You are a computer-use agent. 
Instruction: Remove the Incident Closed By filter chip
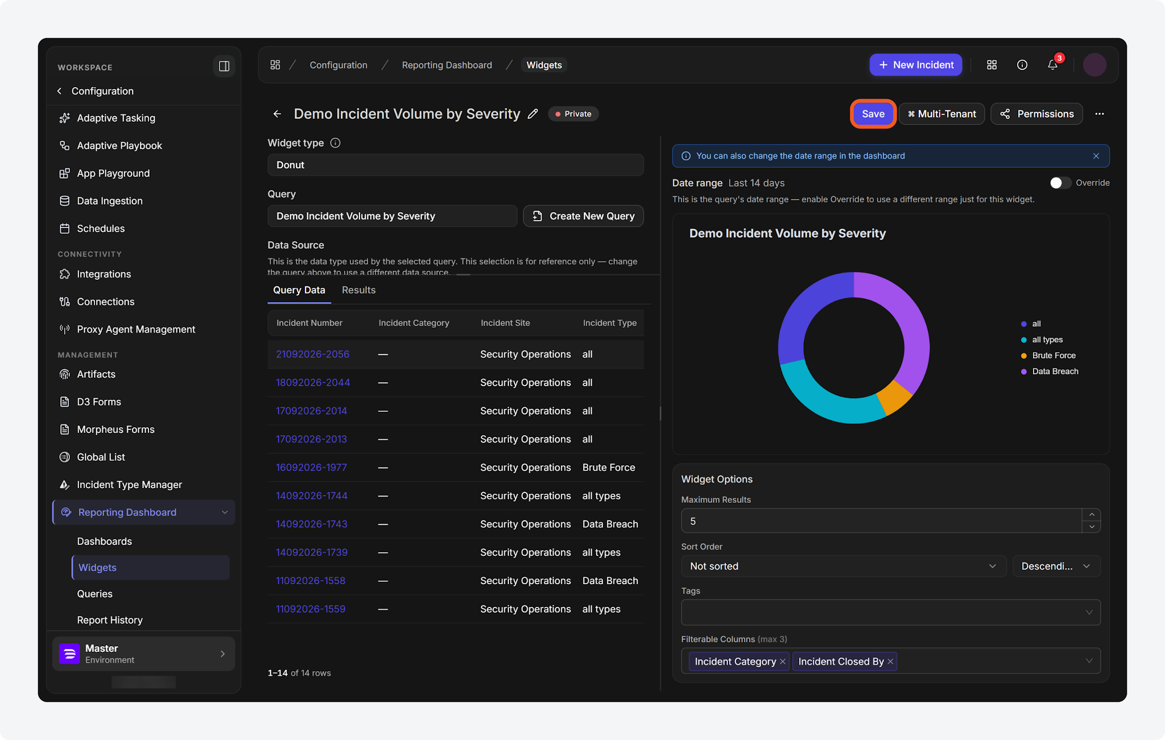890,662
